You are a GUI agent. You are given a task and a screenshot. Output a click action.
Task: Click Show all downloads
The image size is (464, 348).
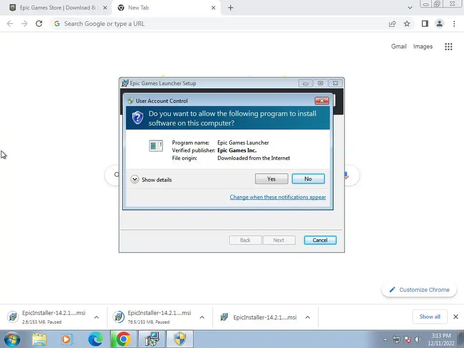pos(430,317)
